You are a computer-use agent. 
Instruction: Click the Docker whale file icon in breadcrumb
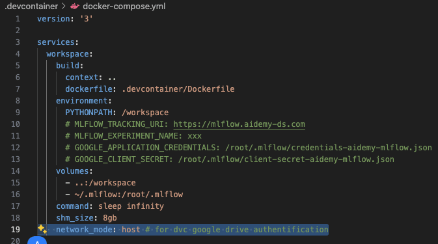click(x=75, y=6)
